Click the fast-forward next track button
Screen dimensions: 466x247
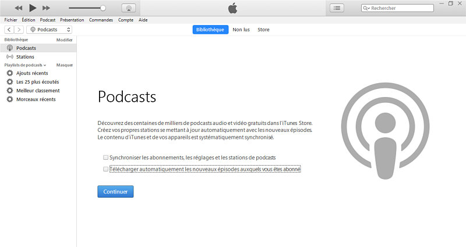(x=46, y=8)
